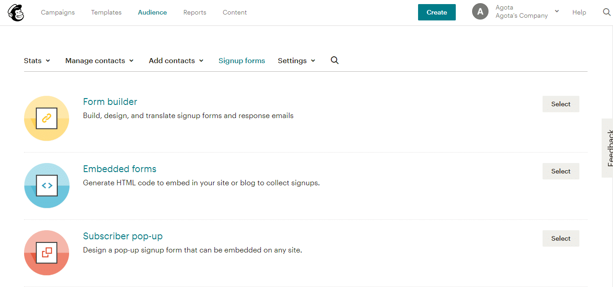Expand the account menu chevron beside Agota's Company

[x=556, y=11]
